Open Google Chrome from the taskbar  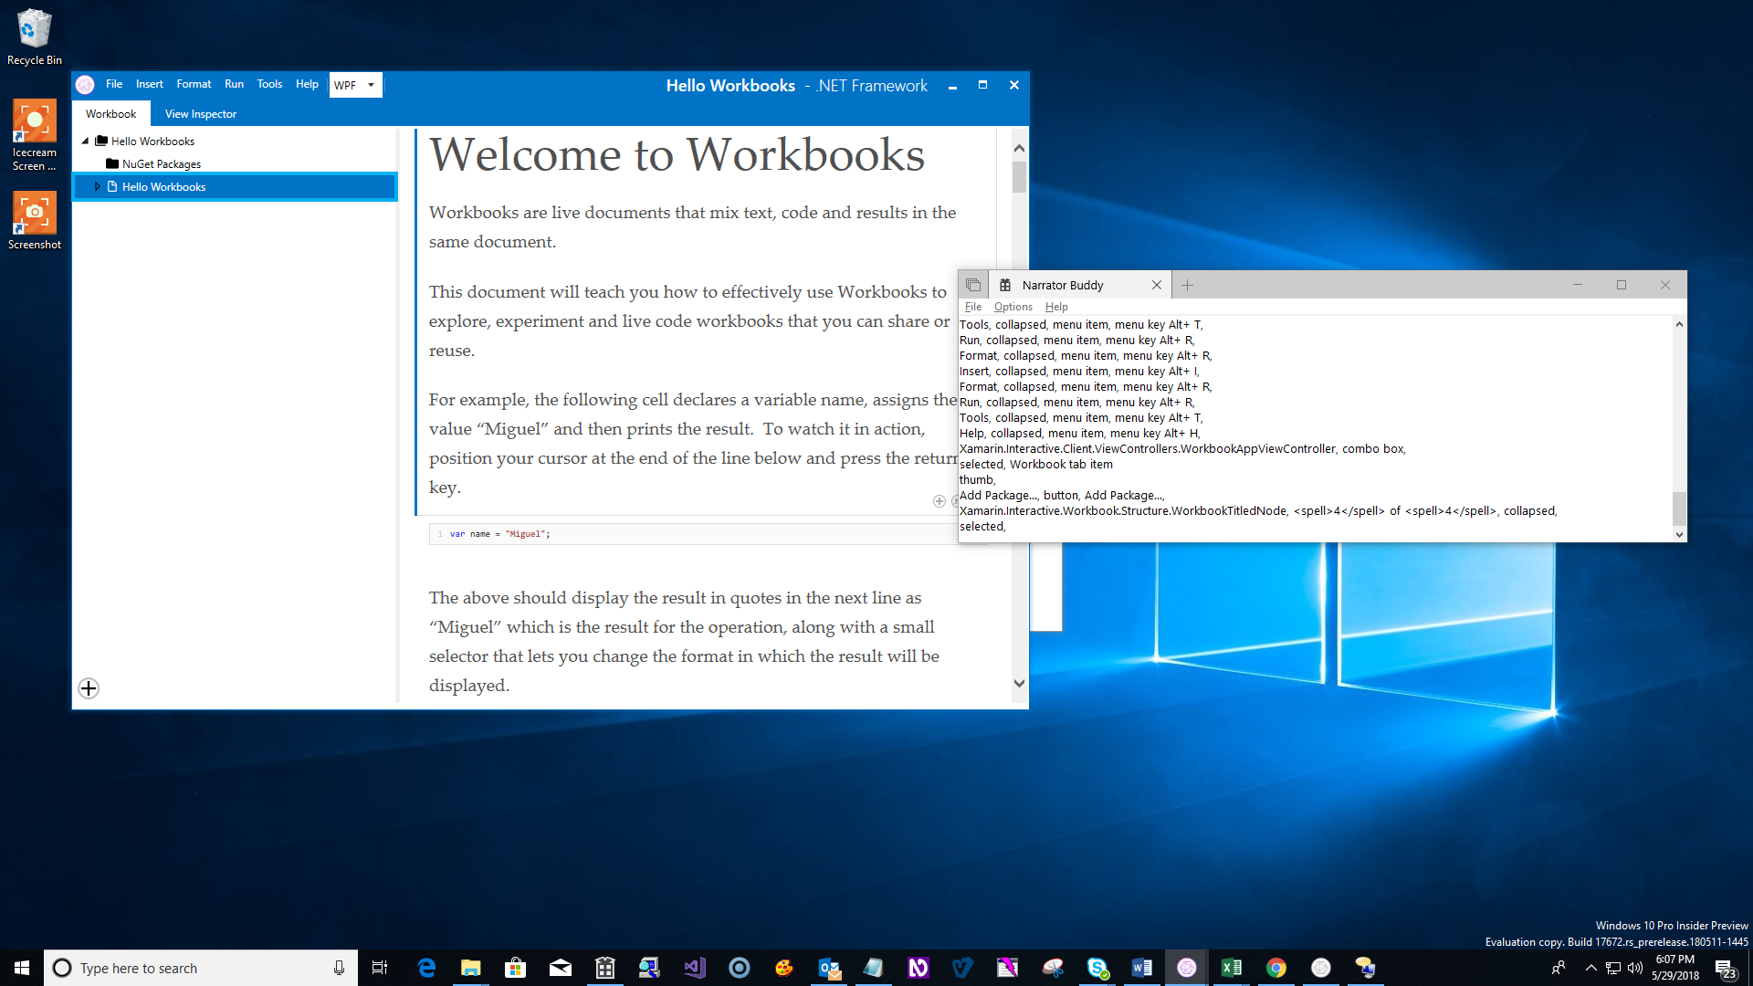tap(1276, 968)
